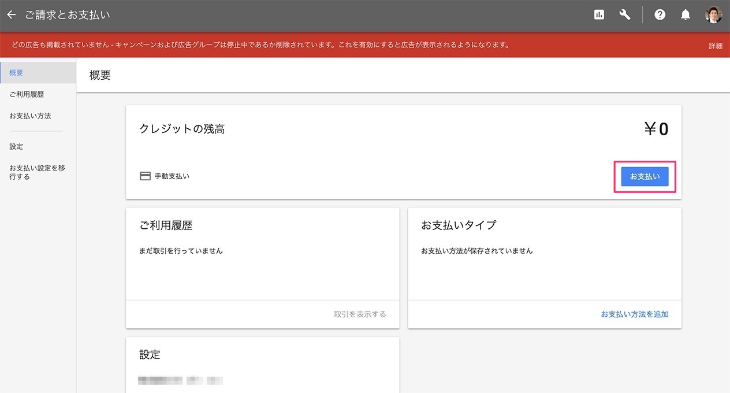730x393 pixels.
Task: Click お支払い方法が保存されていません text
Action: [x=477, y=251]
